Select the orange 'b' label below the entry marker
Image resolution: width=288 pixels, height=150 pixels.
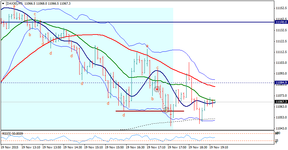pos(152,99)
